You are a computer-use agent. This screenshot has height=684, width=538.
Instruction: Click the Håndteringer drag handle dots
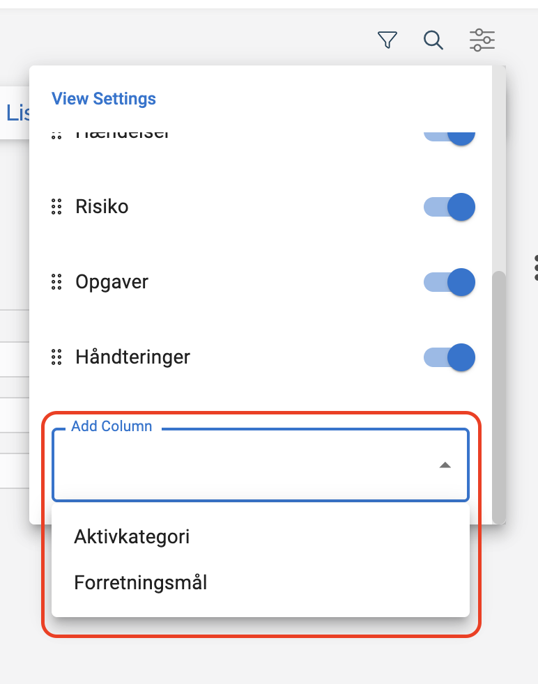click(56, 357)
